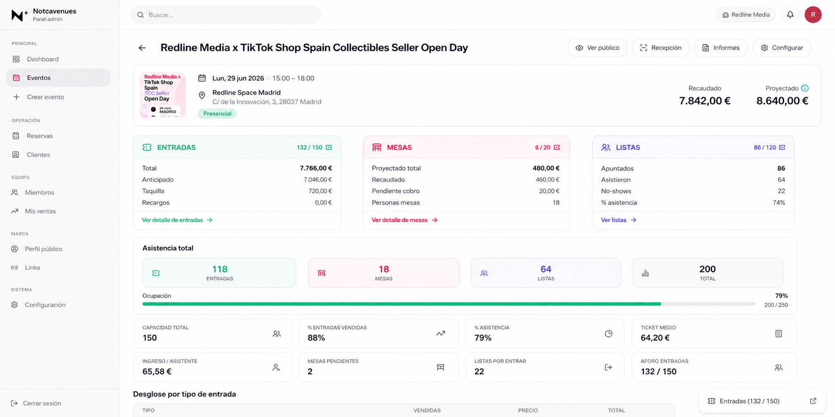The height and width of the screenshot is (417, 835).
Task: Click the calendar icon next to date
Action: pyautogui.click(x=202, y=78)
